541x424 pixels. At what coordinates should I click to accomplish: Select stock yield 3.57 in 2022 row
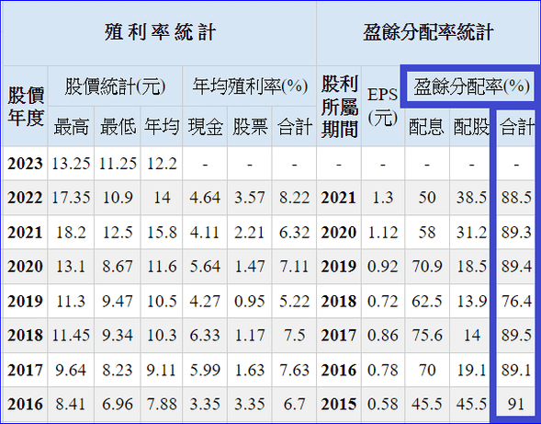pyautogui.click(x=250, y=198)
